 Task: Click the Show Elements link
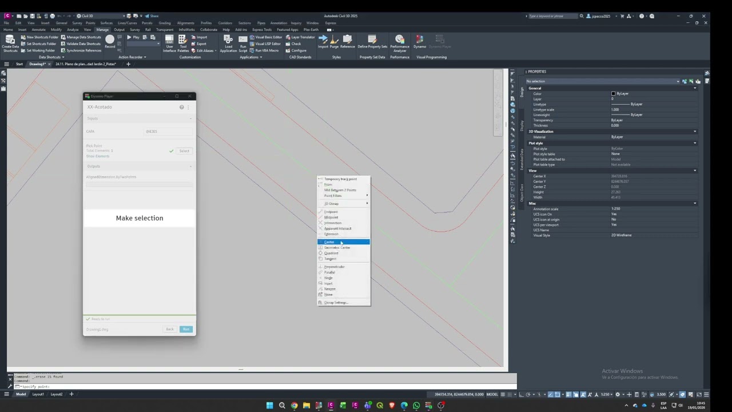click(x=98, y=156)
